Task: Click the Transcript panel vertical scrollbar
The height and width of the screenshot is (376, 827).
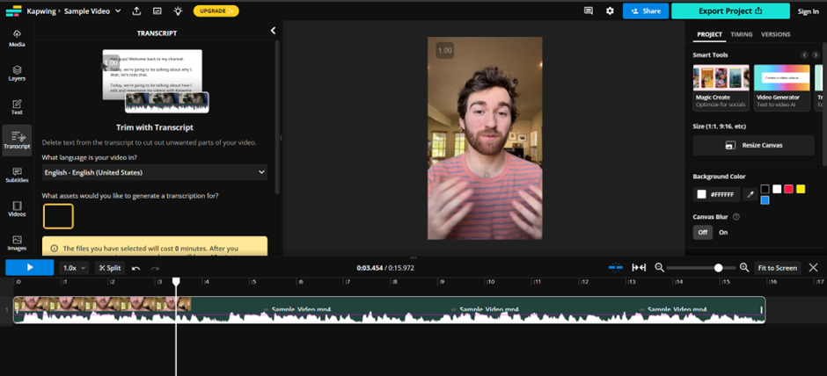Action: click(x=277, y=117)
